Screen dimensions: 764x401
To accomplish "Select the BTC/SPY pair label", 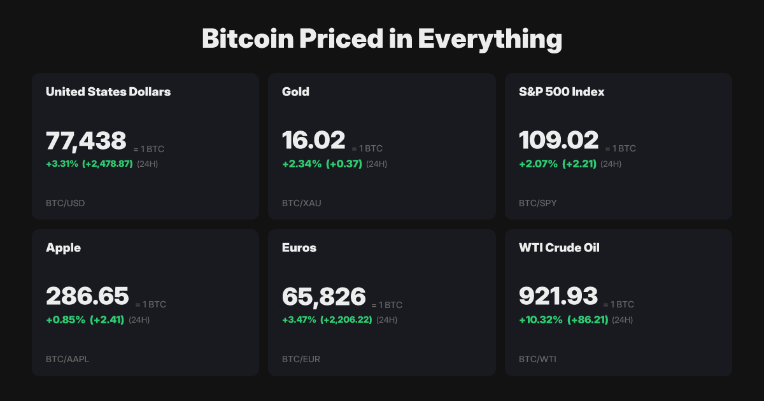I will pyautogui.click(x=538, y=204).
